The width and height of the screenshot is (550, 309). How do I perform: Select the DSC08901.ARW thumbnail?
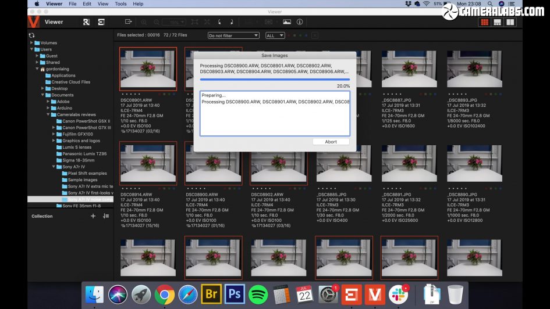tap(148, 69)
